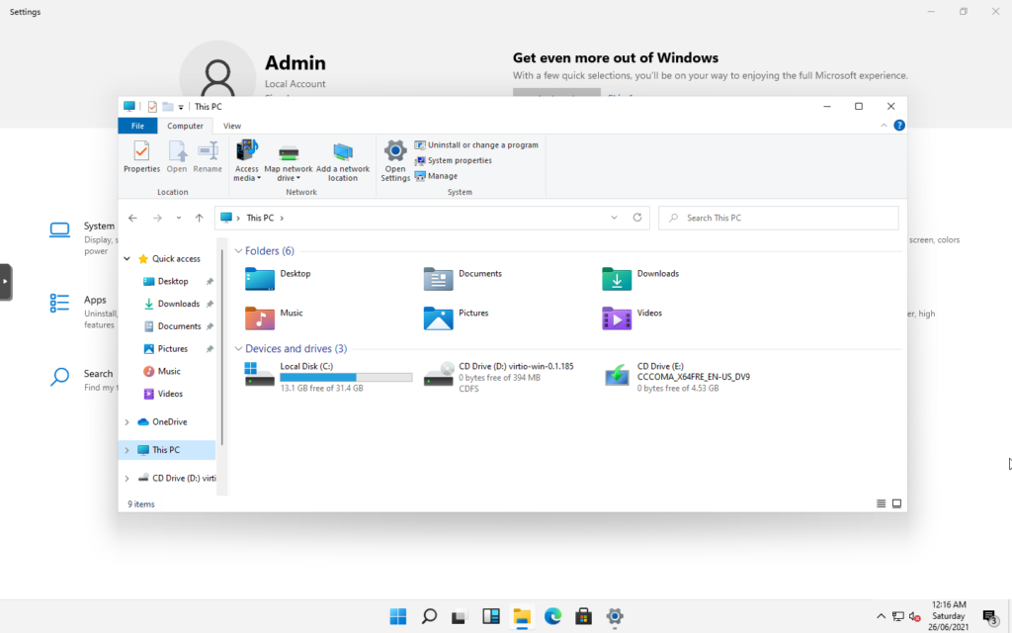Select Desktop under Quick access
This screenshot has height=633, width=1012.
173,281
